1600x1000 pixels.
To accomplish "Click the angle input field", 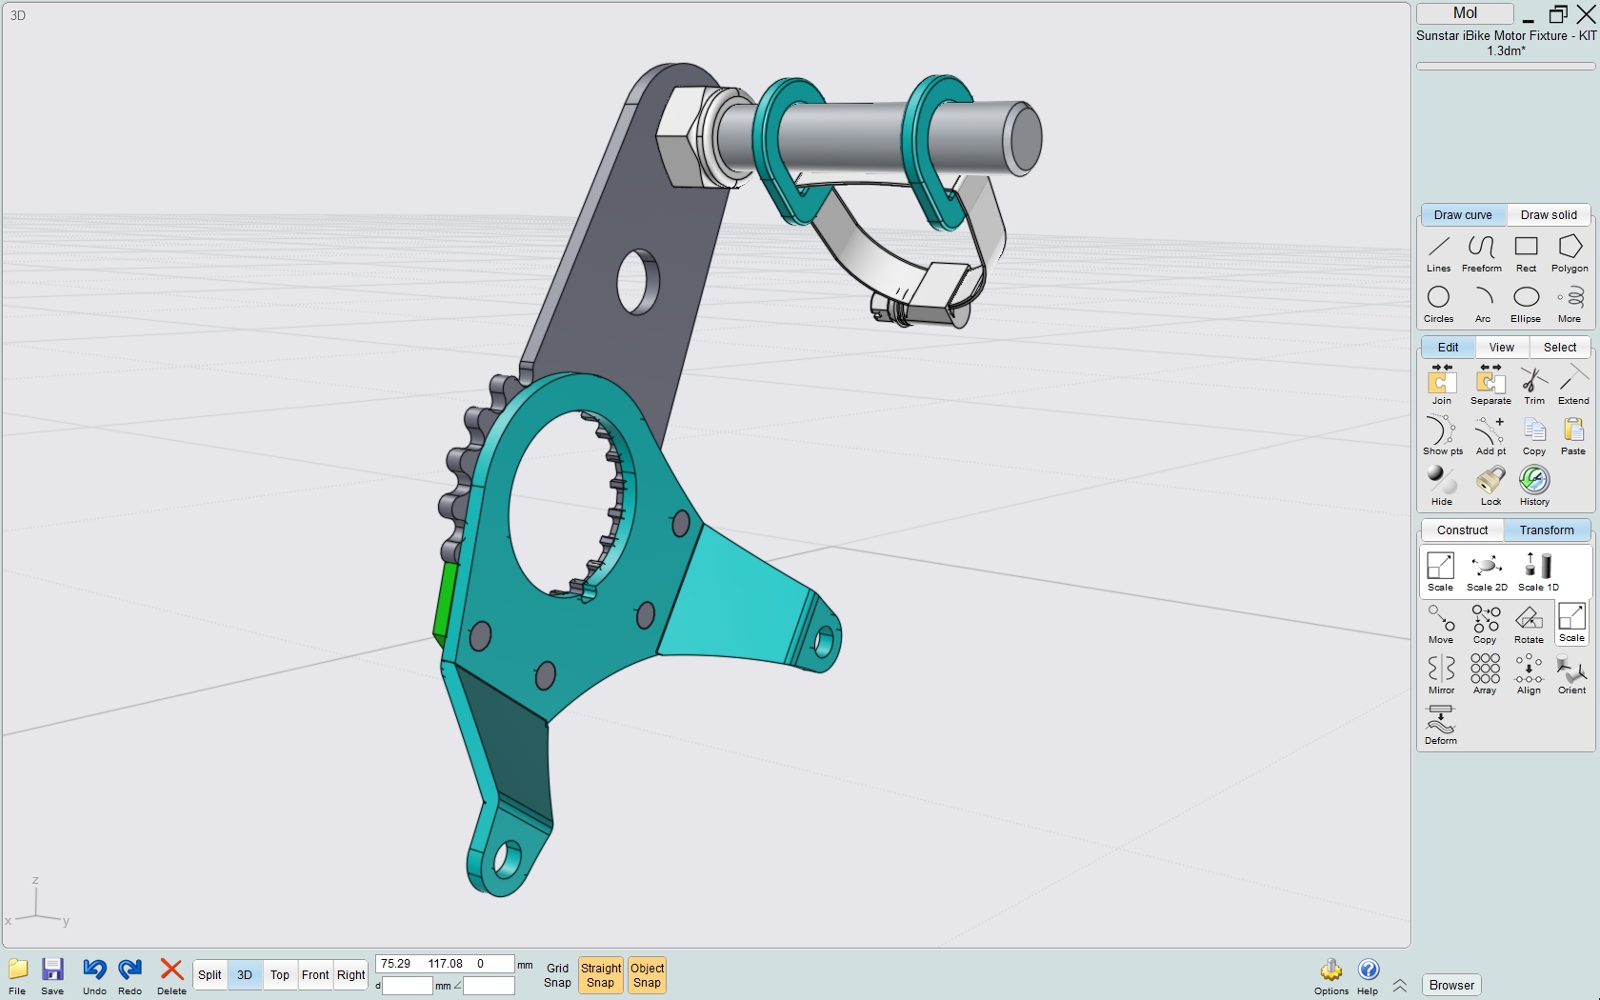I will tap(489, 986).
